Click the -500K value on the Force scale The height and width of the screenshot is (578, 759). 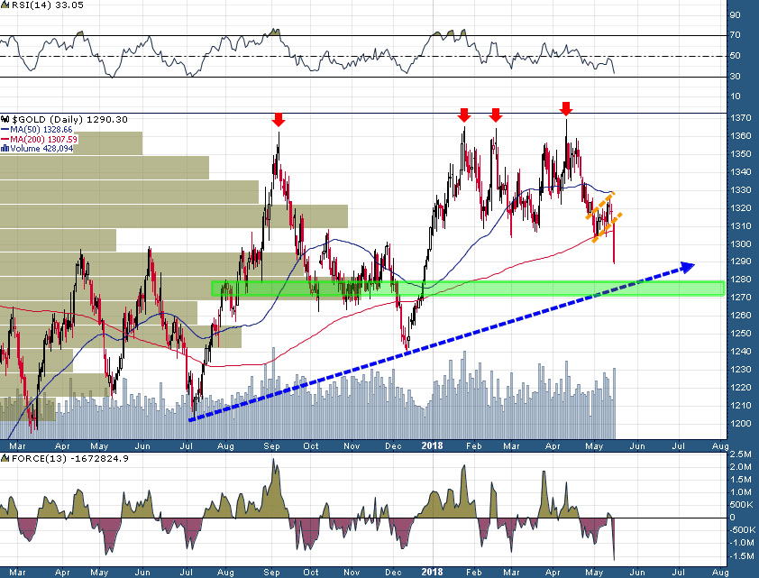tap(742, 530)
